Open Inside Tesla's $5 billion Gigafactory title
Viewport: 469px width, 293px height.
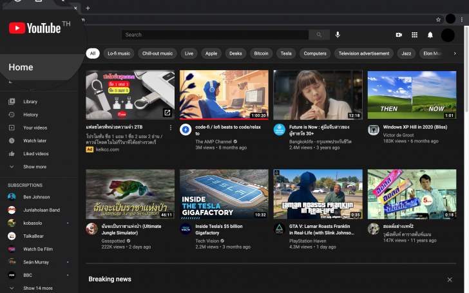tap(219, 230)
